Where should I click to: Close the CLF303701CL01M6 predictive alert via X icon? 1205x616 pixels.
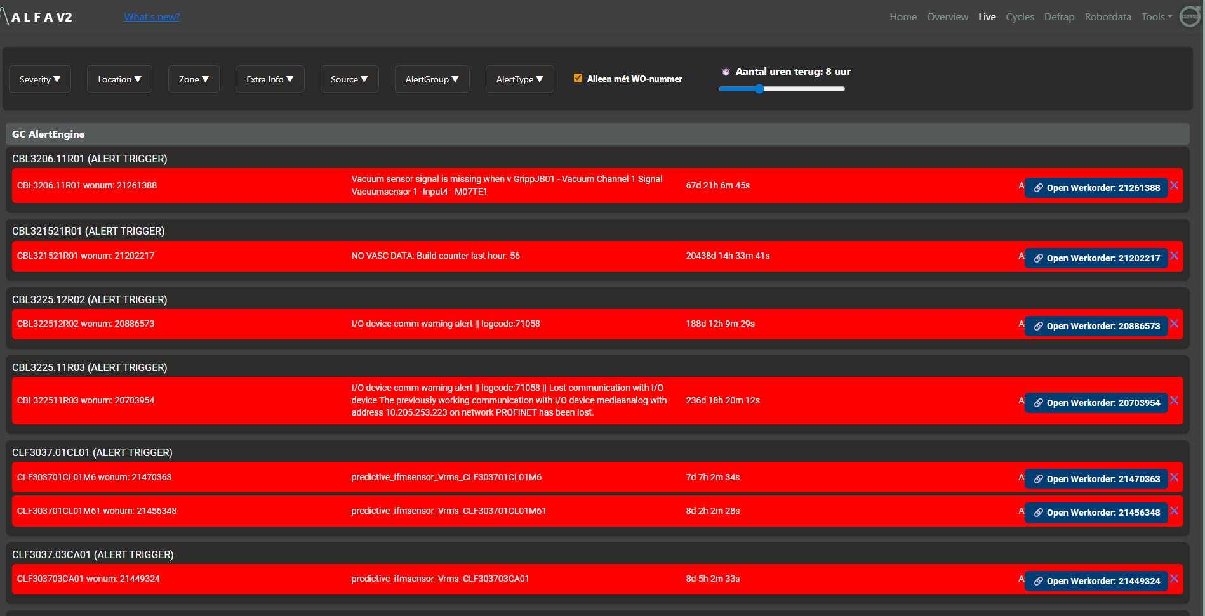click(x=1175, y=477)
